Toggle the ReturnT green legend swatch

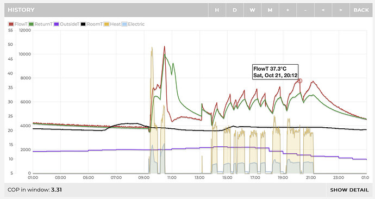31,24
